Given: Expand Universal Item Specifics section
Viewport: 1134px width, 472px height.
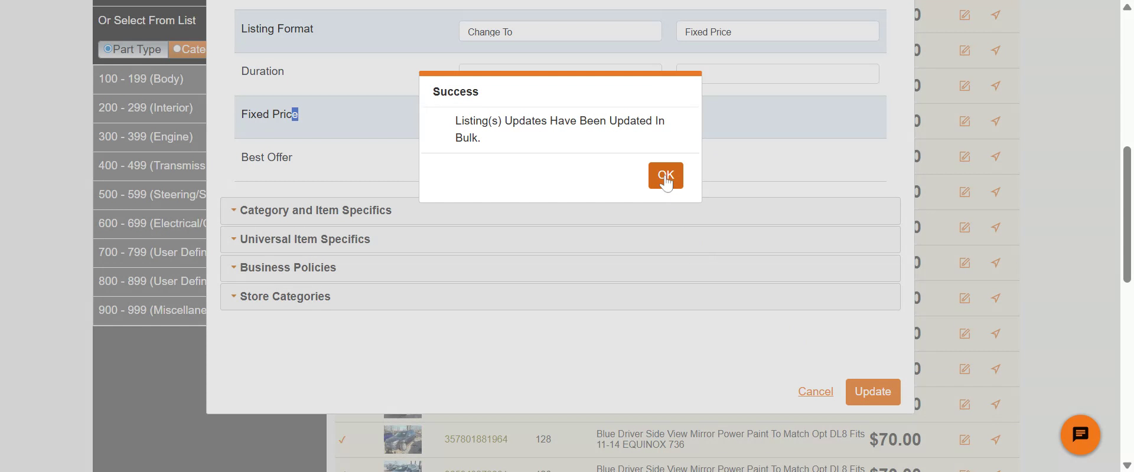Looking at the screenshot, I should [560, 240].
